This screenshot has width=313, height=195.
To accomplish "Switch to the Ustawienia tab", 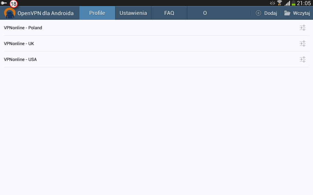I will (133, 13).
